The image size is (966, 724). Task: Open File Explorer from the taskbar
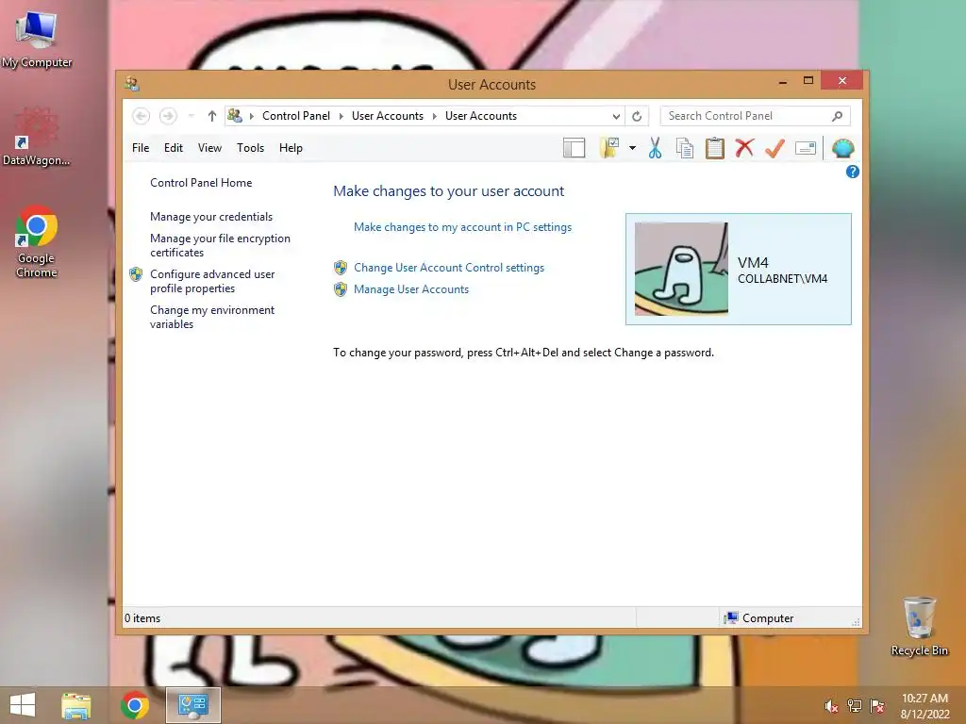click(76, 705)
